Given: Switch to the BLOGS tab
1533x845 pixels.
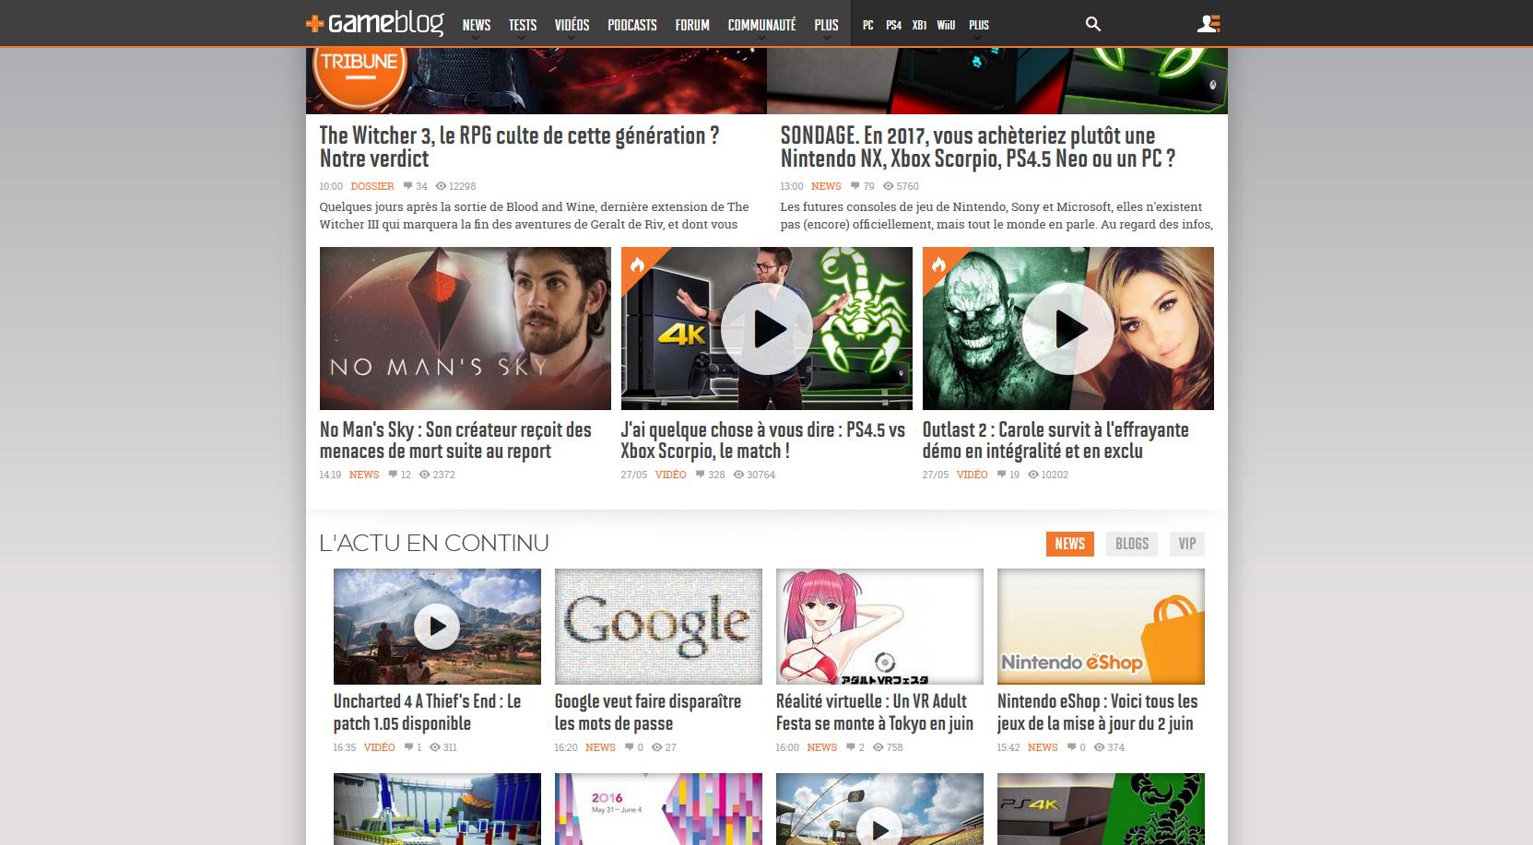Looking at the screenshot, I should pyautogui.click(x=1132, y=544).
